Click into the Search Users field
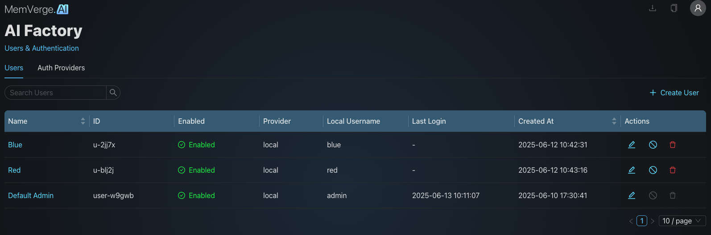This screenshot has width=711, height=235. [x=56, y=93]
